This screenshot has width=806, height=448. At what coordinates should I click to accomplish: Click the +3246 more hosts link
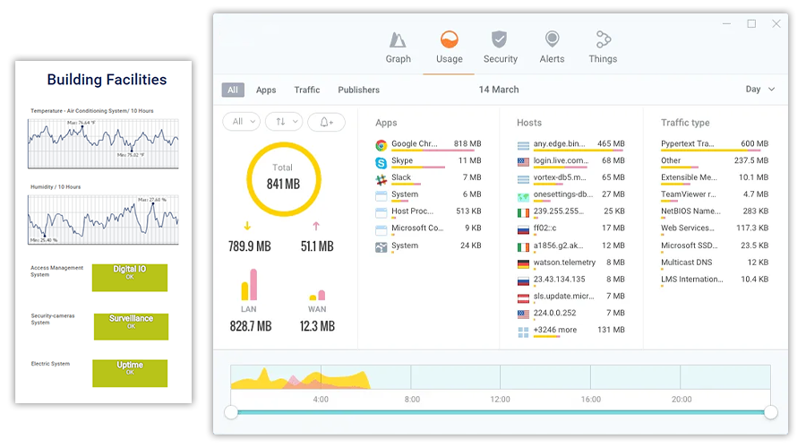coord(554,331)
